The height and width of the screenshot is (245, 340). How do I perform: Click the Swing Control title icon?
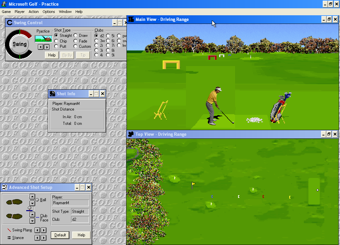pyautogui.click(x=10, y=23)
